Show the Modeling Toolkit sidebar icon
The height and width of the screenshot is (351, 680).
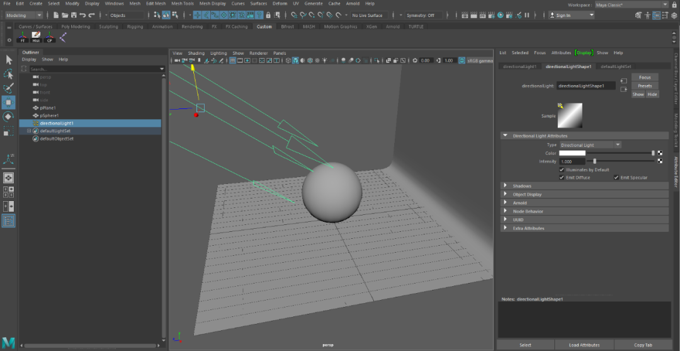pyautogui.click(x=638, y=16)
